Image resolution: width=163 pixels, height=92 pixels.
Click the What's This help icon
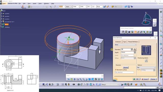pyautogui.click(x=132, y=7)
